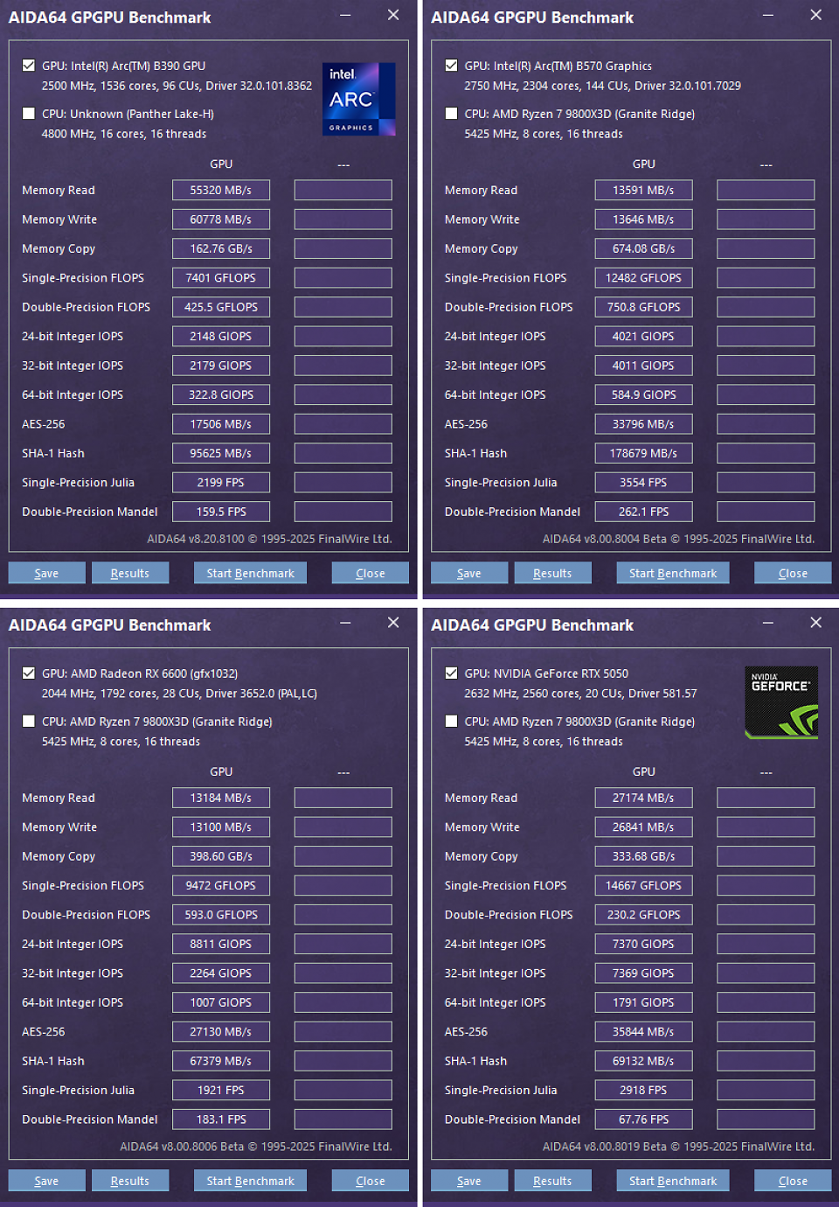Uncheck the Intel Arc B390 GPU checkbox
Viewport: 839px width, 1207px height.
[x=29, y=66]
